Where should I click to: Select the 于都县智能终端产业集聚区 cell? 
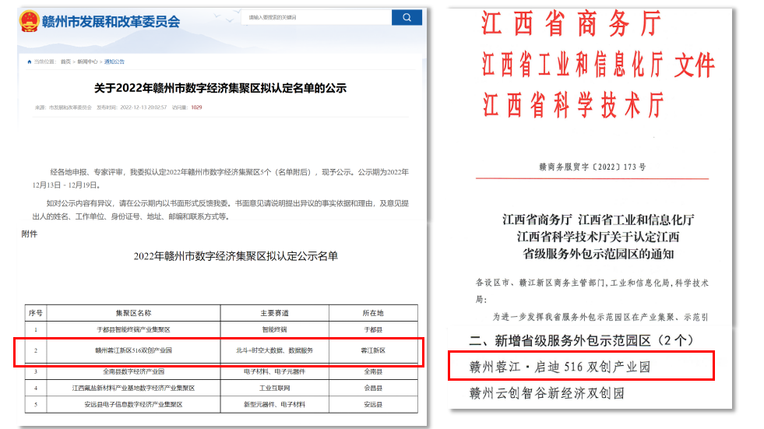[x=133, y=329]
